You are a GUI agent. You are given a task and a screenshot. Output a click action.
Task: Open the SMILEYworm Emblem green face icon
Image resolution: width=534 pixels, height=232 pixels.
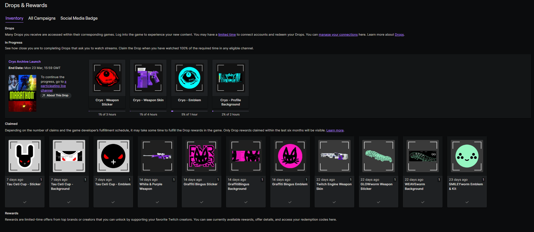click(x=467, y=156)
